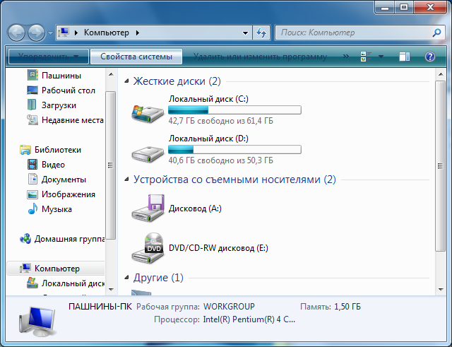Click Удалить или изменить программу button
Viewport: 452px width, 347px height.
[x=260, y=57]
